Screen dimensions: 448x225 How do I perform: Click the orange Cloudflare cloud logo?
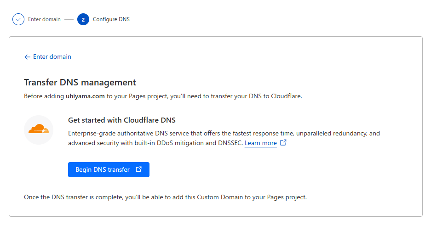pos(39,130)
